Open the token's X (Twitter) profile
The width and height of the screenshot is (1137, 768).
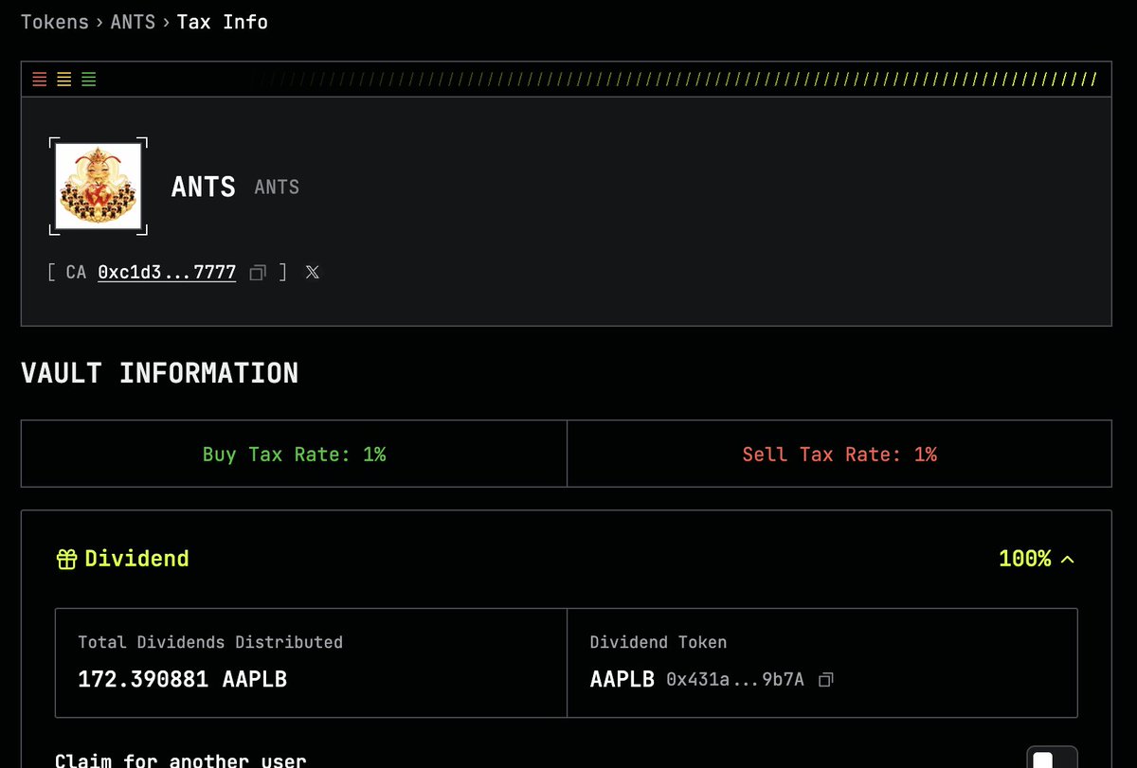tap(313, 273)
